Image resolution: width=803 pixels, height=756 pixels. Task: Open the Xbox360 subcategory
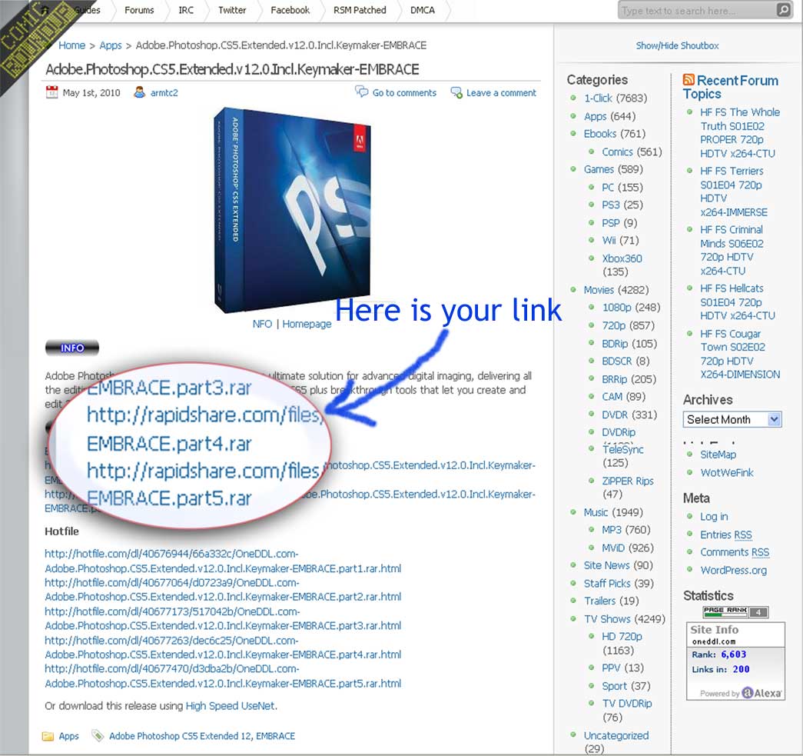(622, 258)
